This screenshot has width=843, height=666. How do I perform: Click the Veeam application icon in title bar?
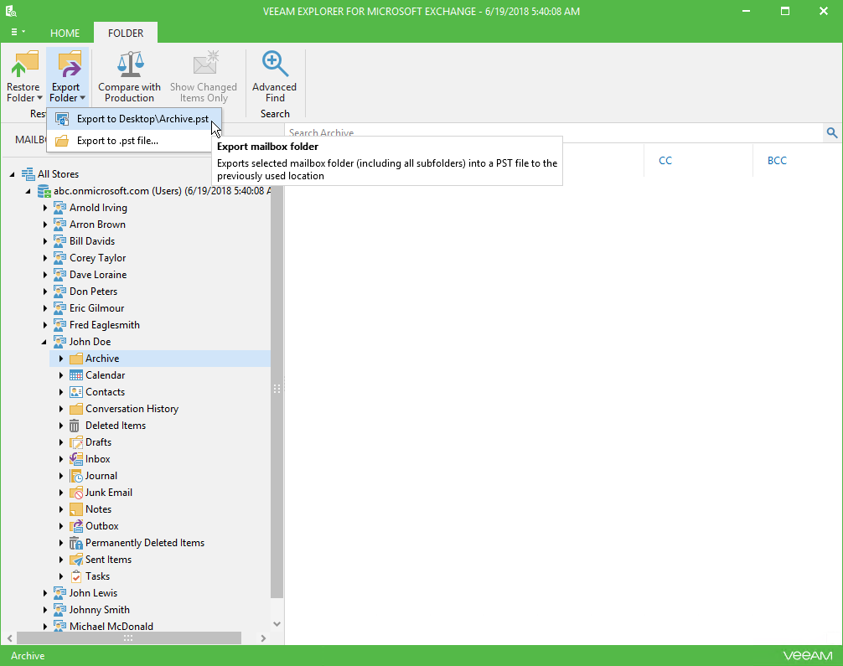11,11
